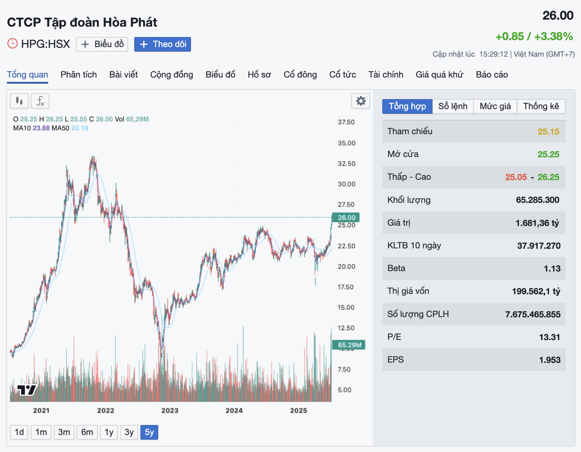Click the 65.29M volume label on axis
This screenshot has width=581, height=452.
click(x=349, y=345)
